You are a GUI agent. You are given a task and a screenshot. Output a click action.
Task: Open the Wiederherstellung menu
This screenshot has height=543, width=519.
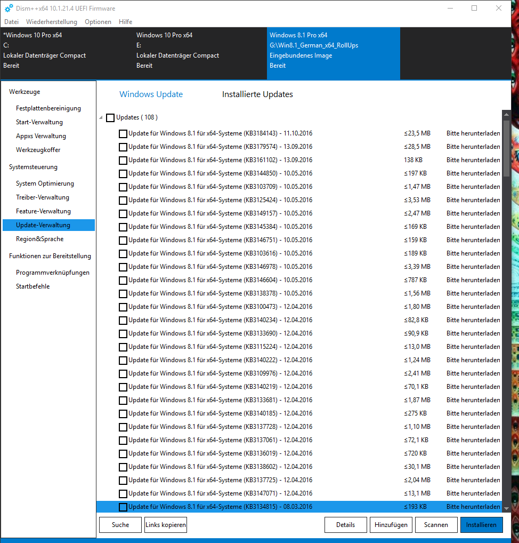pos(52,22)
